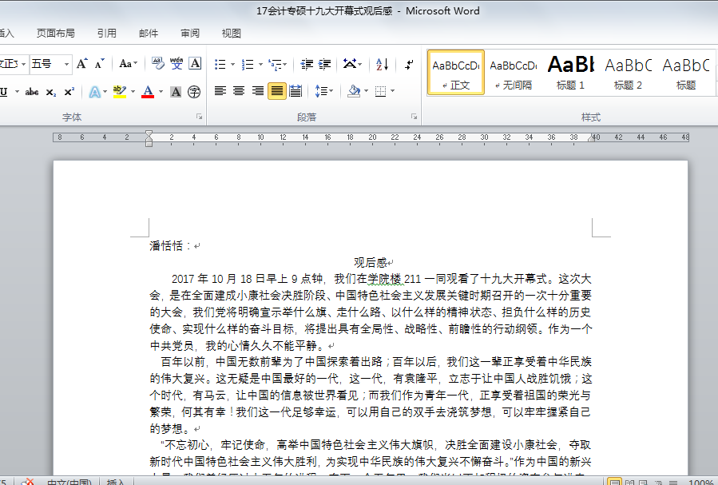
Task: Increase paragraph indent
Action: click(325, 64)
